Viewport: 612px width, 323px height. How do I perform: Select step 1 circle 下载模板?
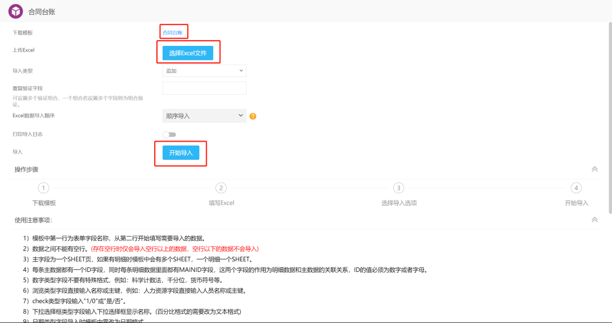pyautogui.click(x=43, y=188)
